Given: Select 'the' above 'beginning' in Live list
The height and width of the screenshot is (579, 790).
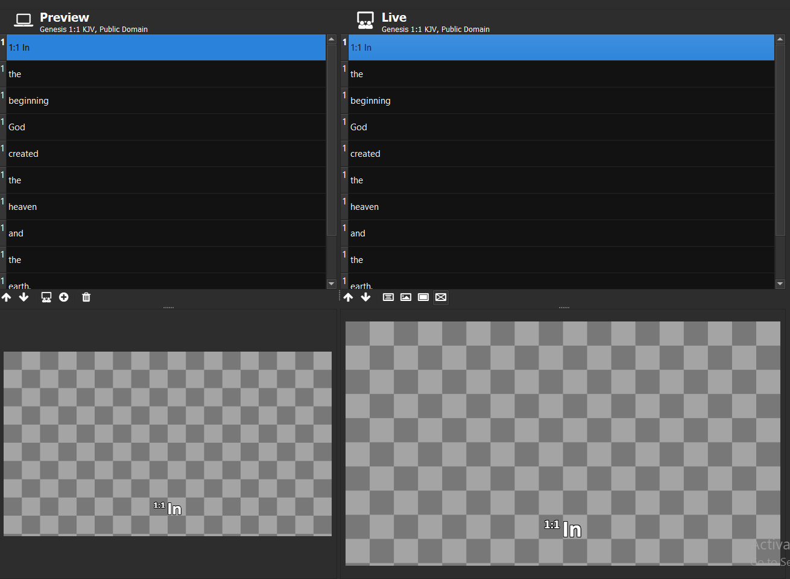Looking at the screenshot, I should (x=561, y=74).
